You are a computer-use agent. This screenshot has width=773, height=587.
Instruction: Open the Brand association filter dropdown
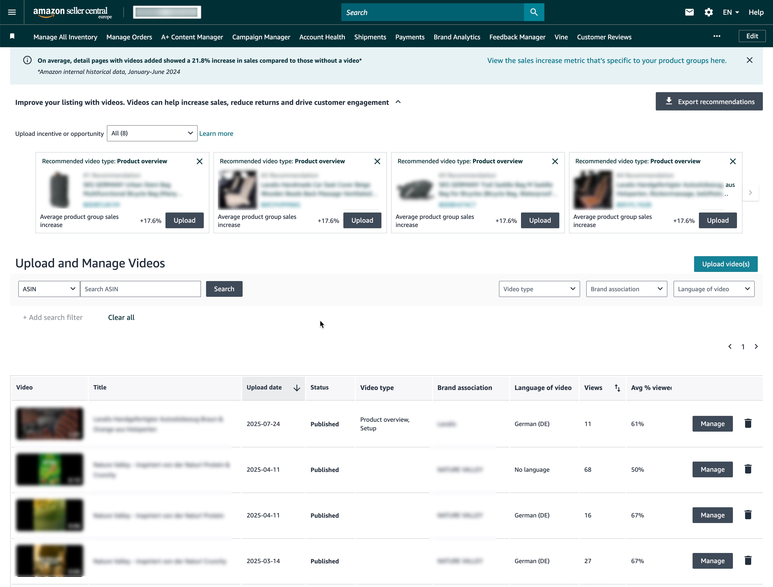(626, 289)
